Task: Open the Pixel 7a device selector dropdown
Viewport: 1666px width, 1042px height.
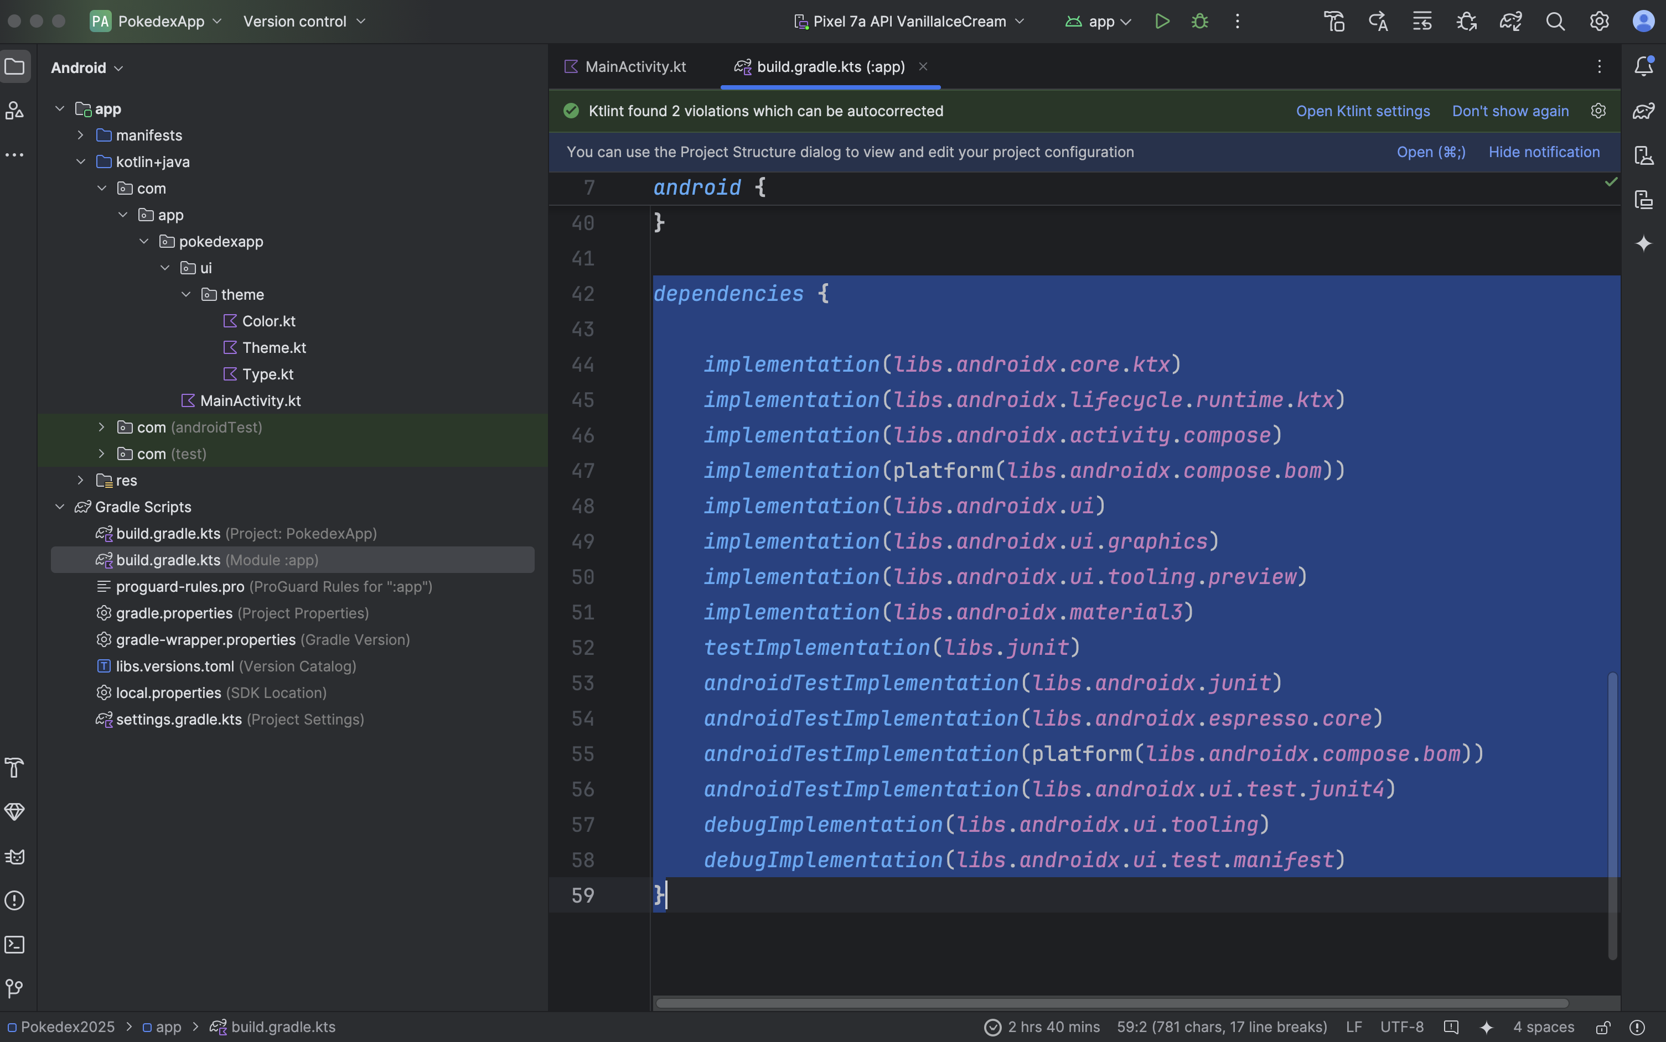Action: pos(909,22)
